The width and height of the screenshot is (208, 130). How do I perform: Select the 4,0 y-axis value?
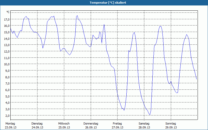tap(8, 103)
